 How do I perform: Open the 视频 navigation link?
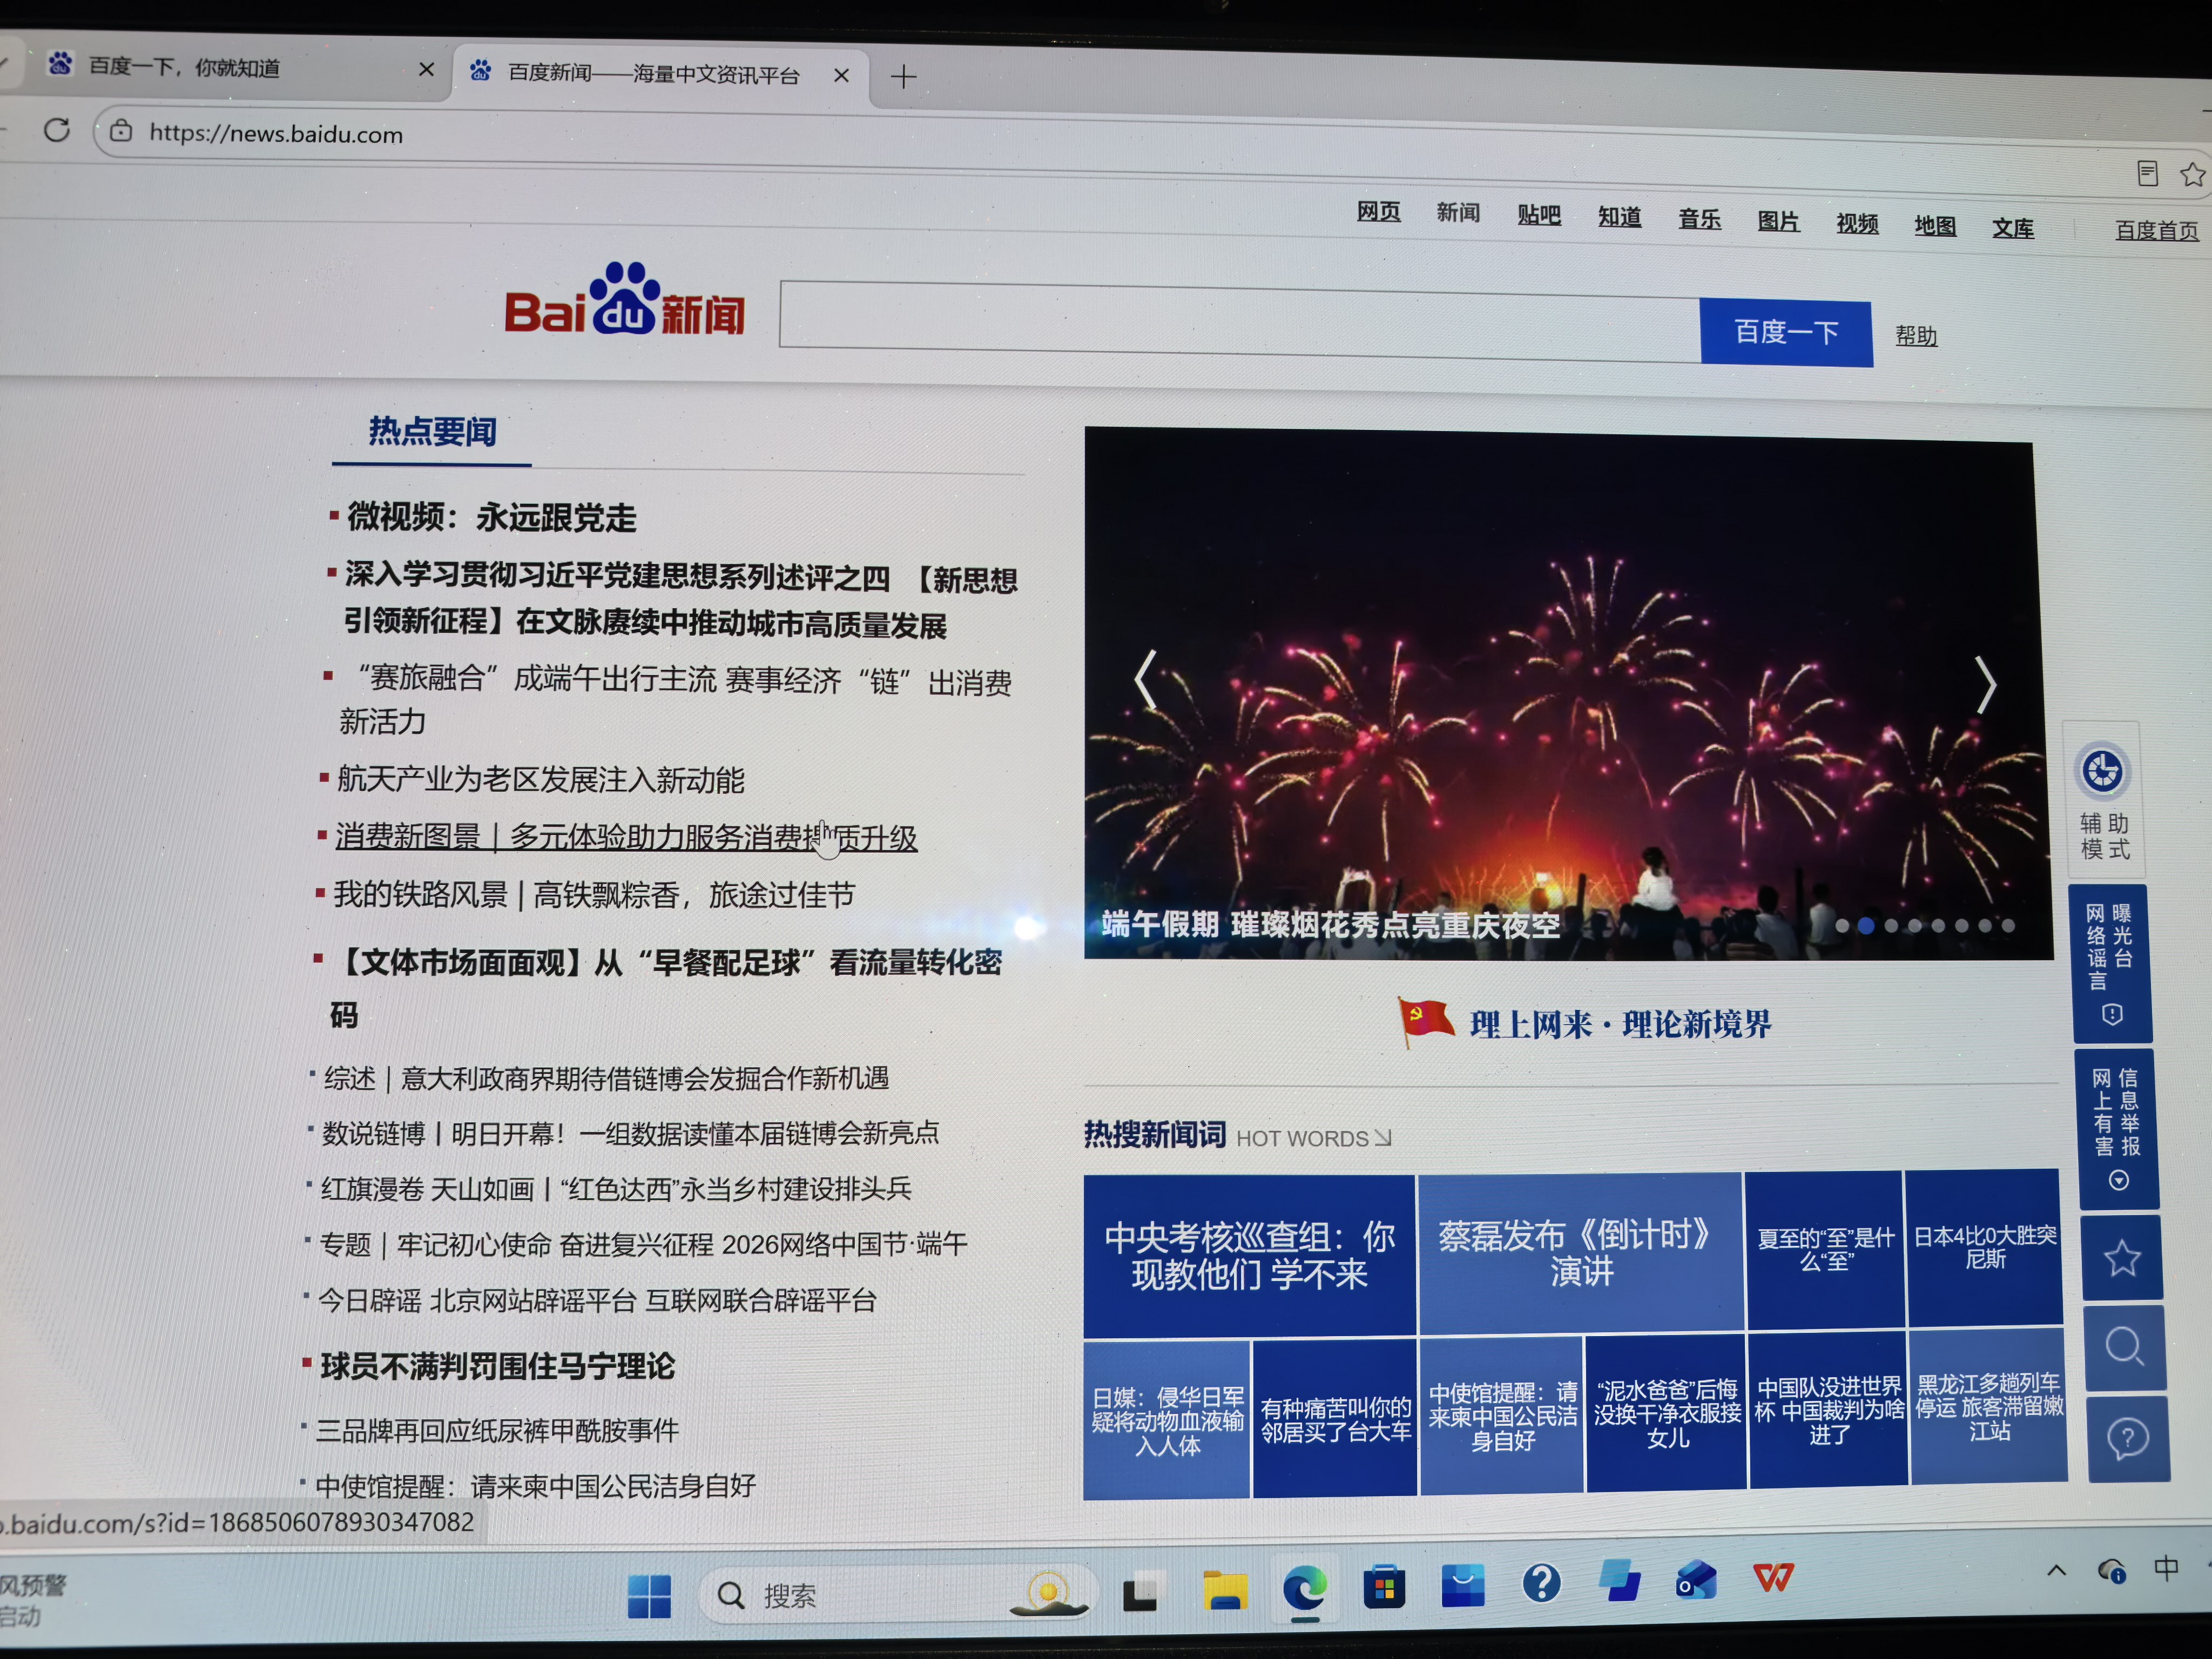click(1857, 223)
